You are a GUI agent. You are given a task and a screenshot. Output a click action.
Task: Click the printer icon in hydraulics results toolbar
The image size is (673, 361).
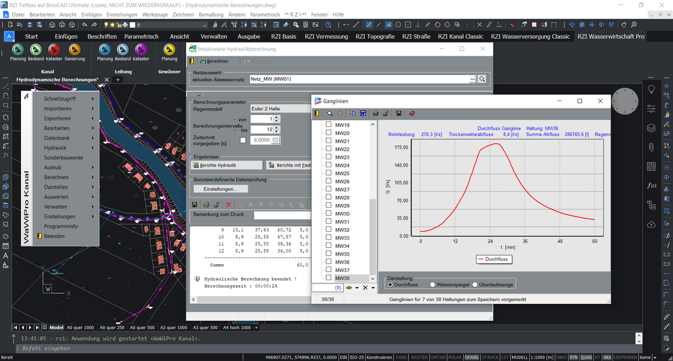206,205
